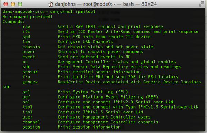
Task: Click 'Print System Event Log (SEL)' text
Action: pos(93,92)
